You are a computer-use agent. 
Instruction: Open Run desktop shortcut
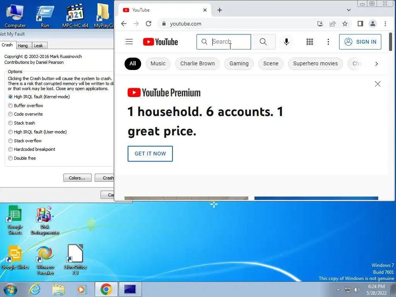click(45, 15)
